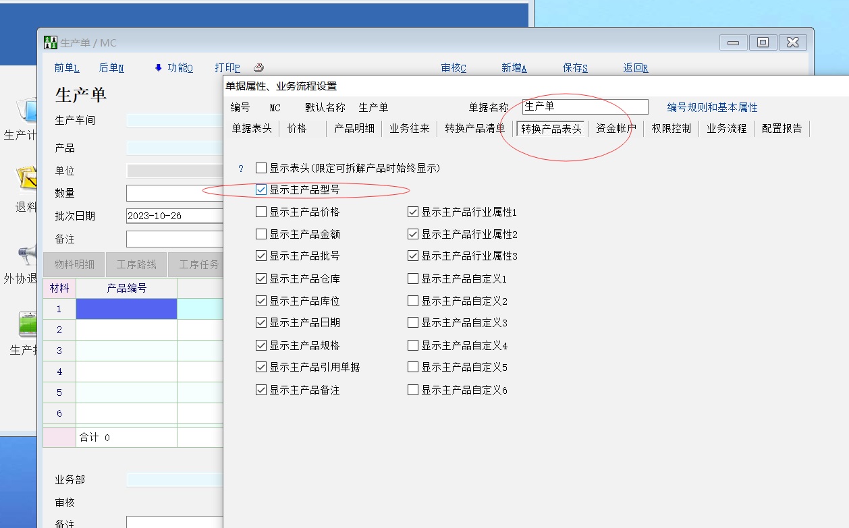Screen dimensions: 849x528
Task: Click the 生产单 / MC window title icon
Action: point(51,42)
